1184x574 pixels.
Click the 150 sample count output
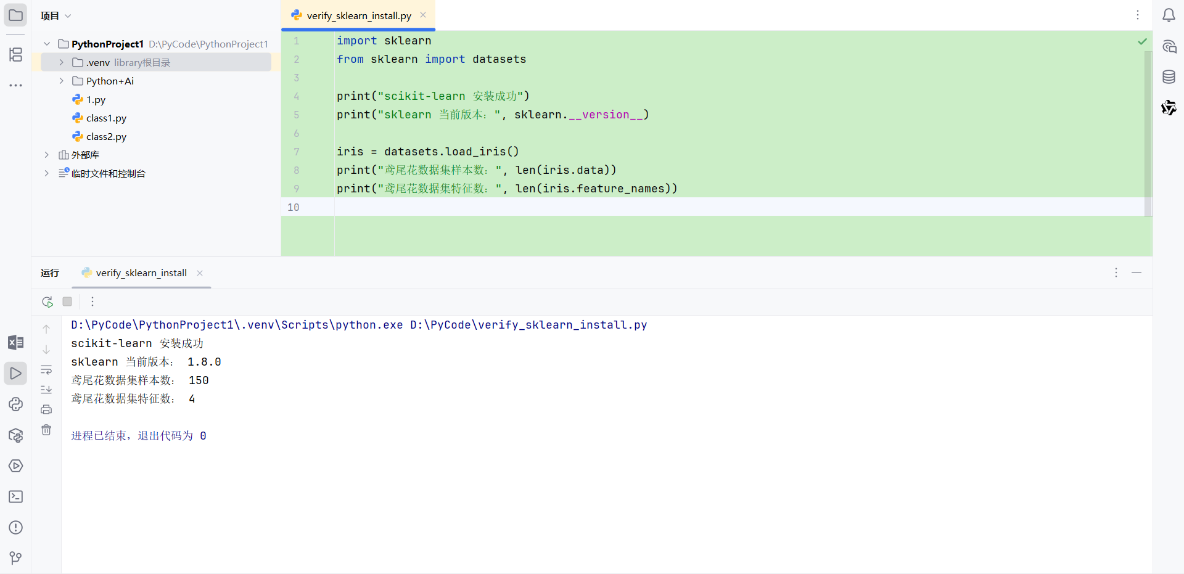coord(199,380)
